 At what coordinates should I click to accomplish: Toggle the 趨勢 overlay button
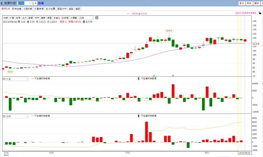click(x=43, y=18)
